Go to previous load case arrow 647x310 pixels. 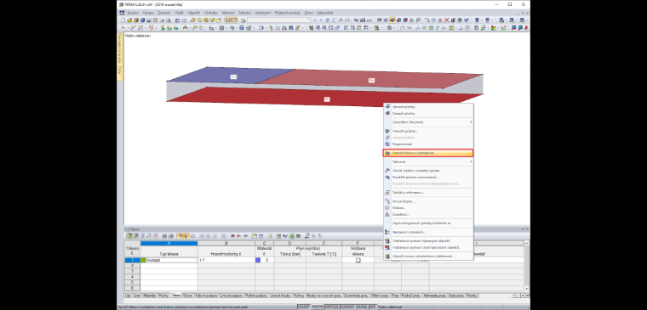pyautogui.click(x=315, y=20)
